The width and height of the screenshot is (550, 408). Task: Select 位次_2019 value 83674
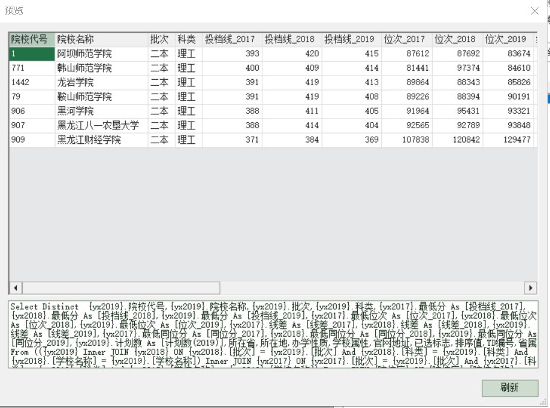pyautogui.click(x=508, y=54)
